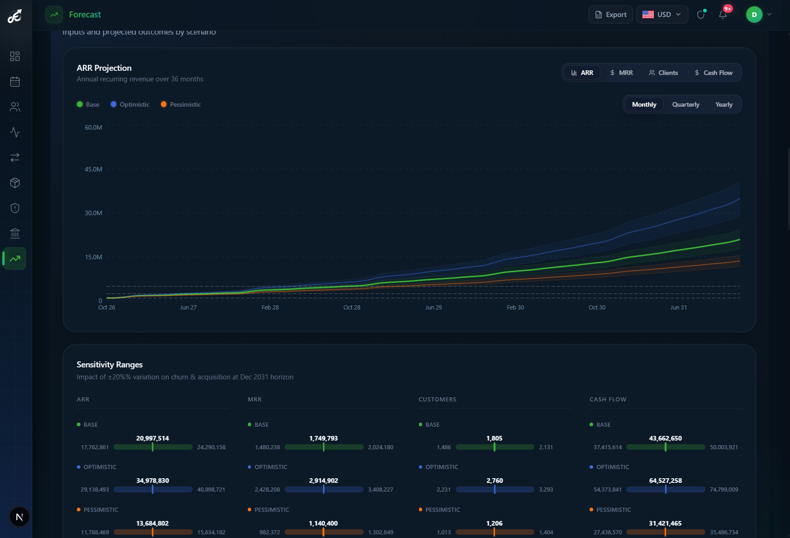Image resolution: width=790 pixels, height=538 pixels.
Task: Open the USD currency dropdown
Action: (x=662, y=15)
